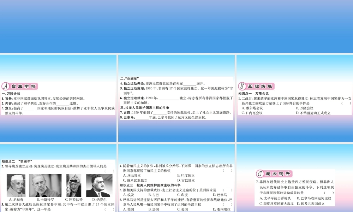Image resolution: width=353 pixels, height=212 pixels.
Task: Click the answer bracket of question 7
Action: pos(329,193)
